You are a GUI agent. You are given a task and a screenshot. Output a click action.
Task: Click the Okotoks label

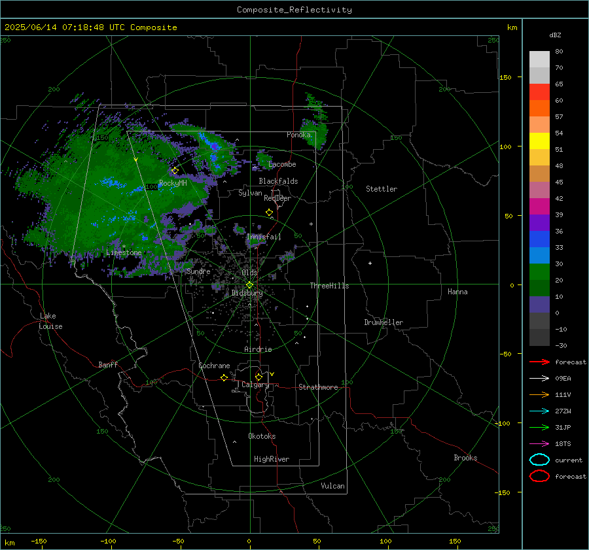[x=262, y=436]
